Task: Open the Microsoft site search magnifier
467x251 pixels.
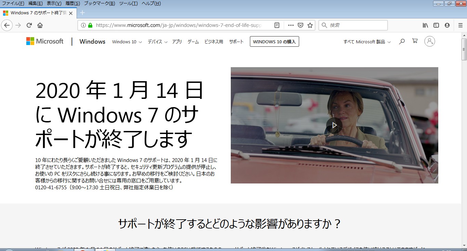Action: coord(402,41)
